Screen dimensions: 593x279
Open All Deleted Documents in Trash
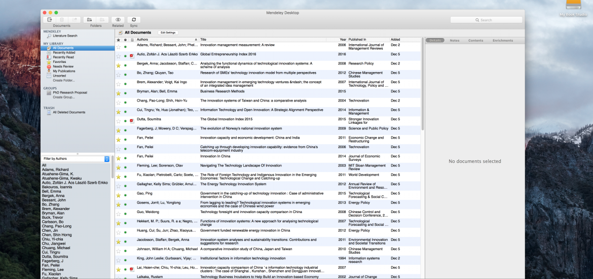pos(69,113)
